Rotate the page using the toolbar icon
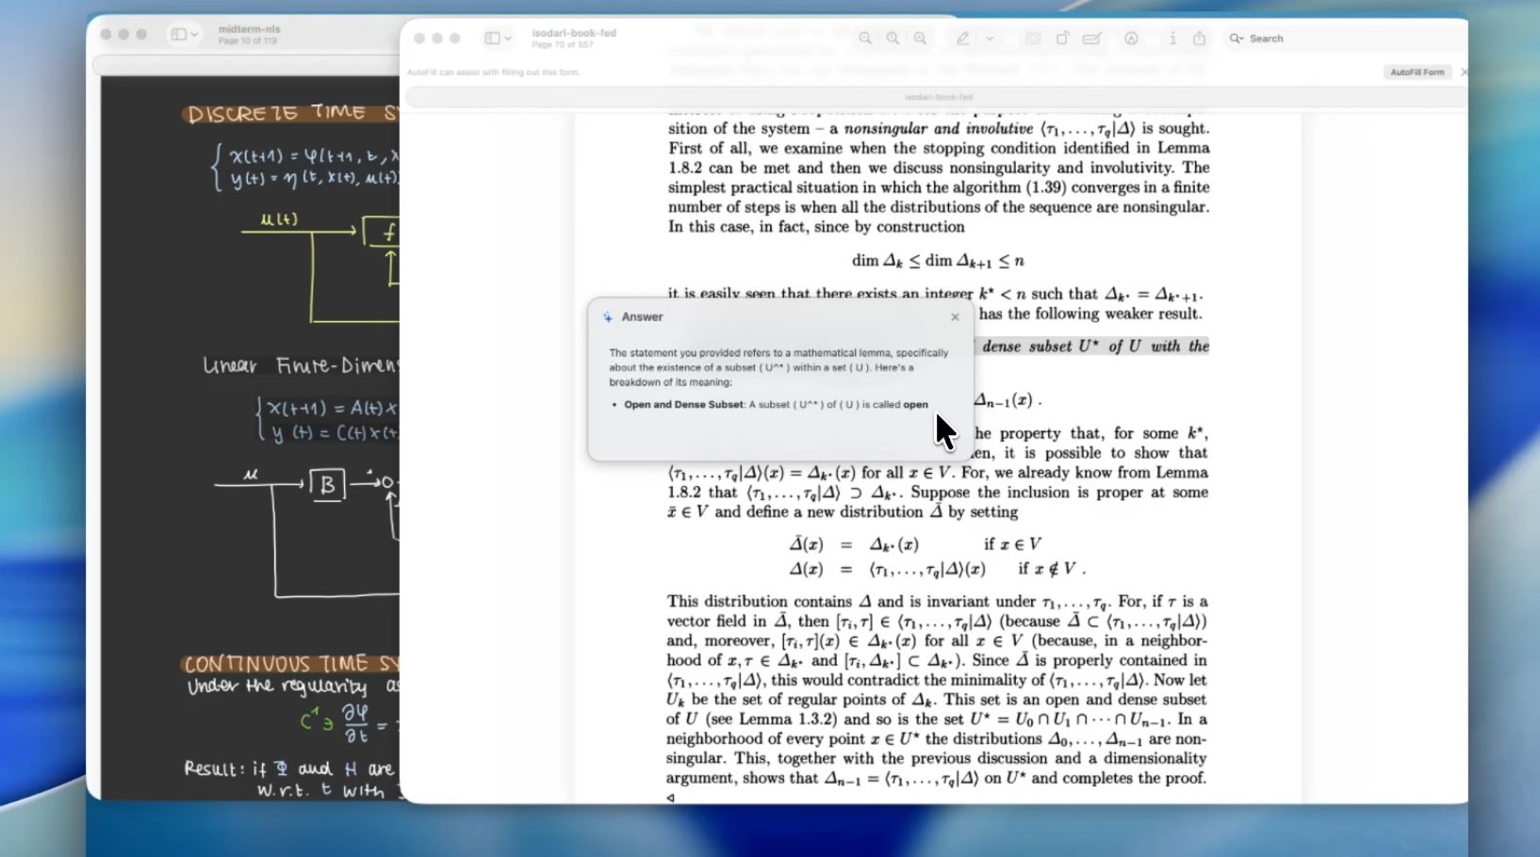 (x=1062, y=39)
